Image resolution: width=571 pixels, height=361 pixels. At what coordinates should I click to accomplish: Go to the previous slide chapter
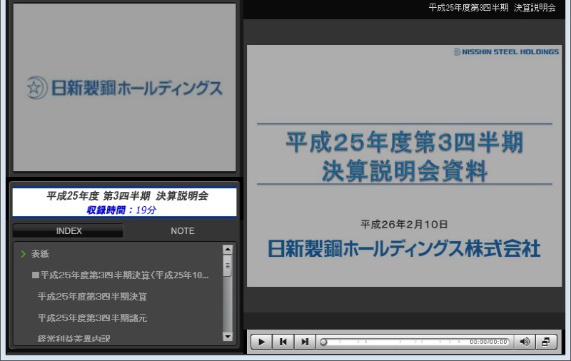pyautogui.click(x=283, y=342)
